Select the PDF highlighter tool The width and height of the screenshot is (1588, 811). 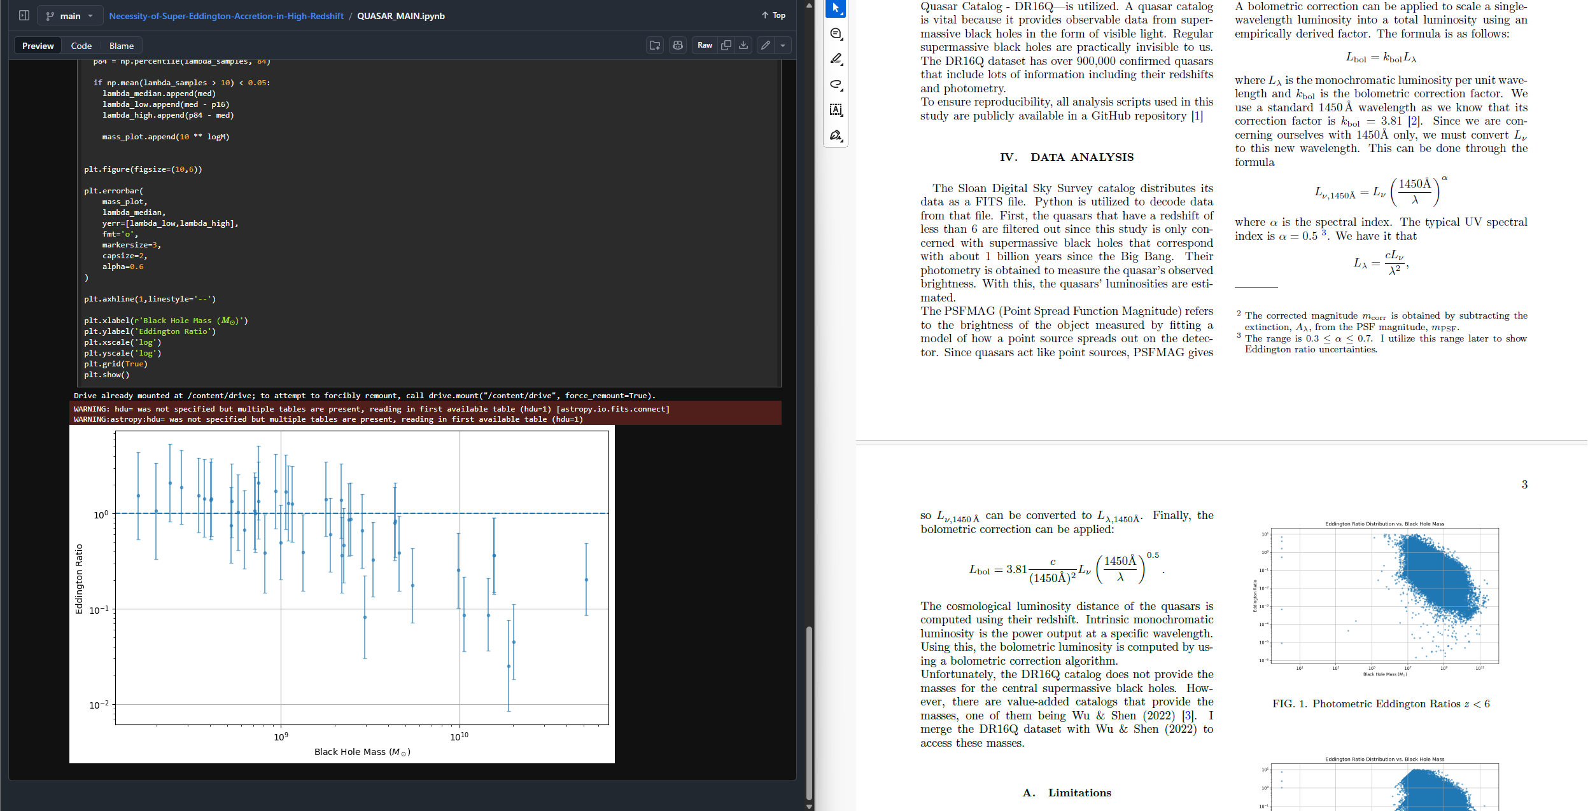[836, 59]
